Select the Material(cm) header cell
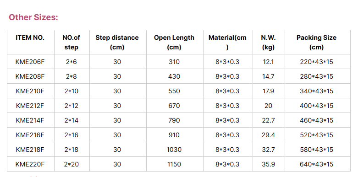 [x=227, y=43]
